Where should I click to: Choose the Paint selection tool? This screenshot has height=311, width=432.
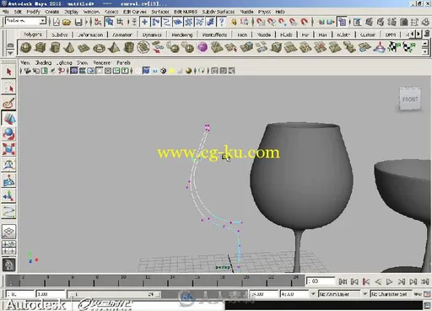pos(8,103)
